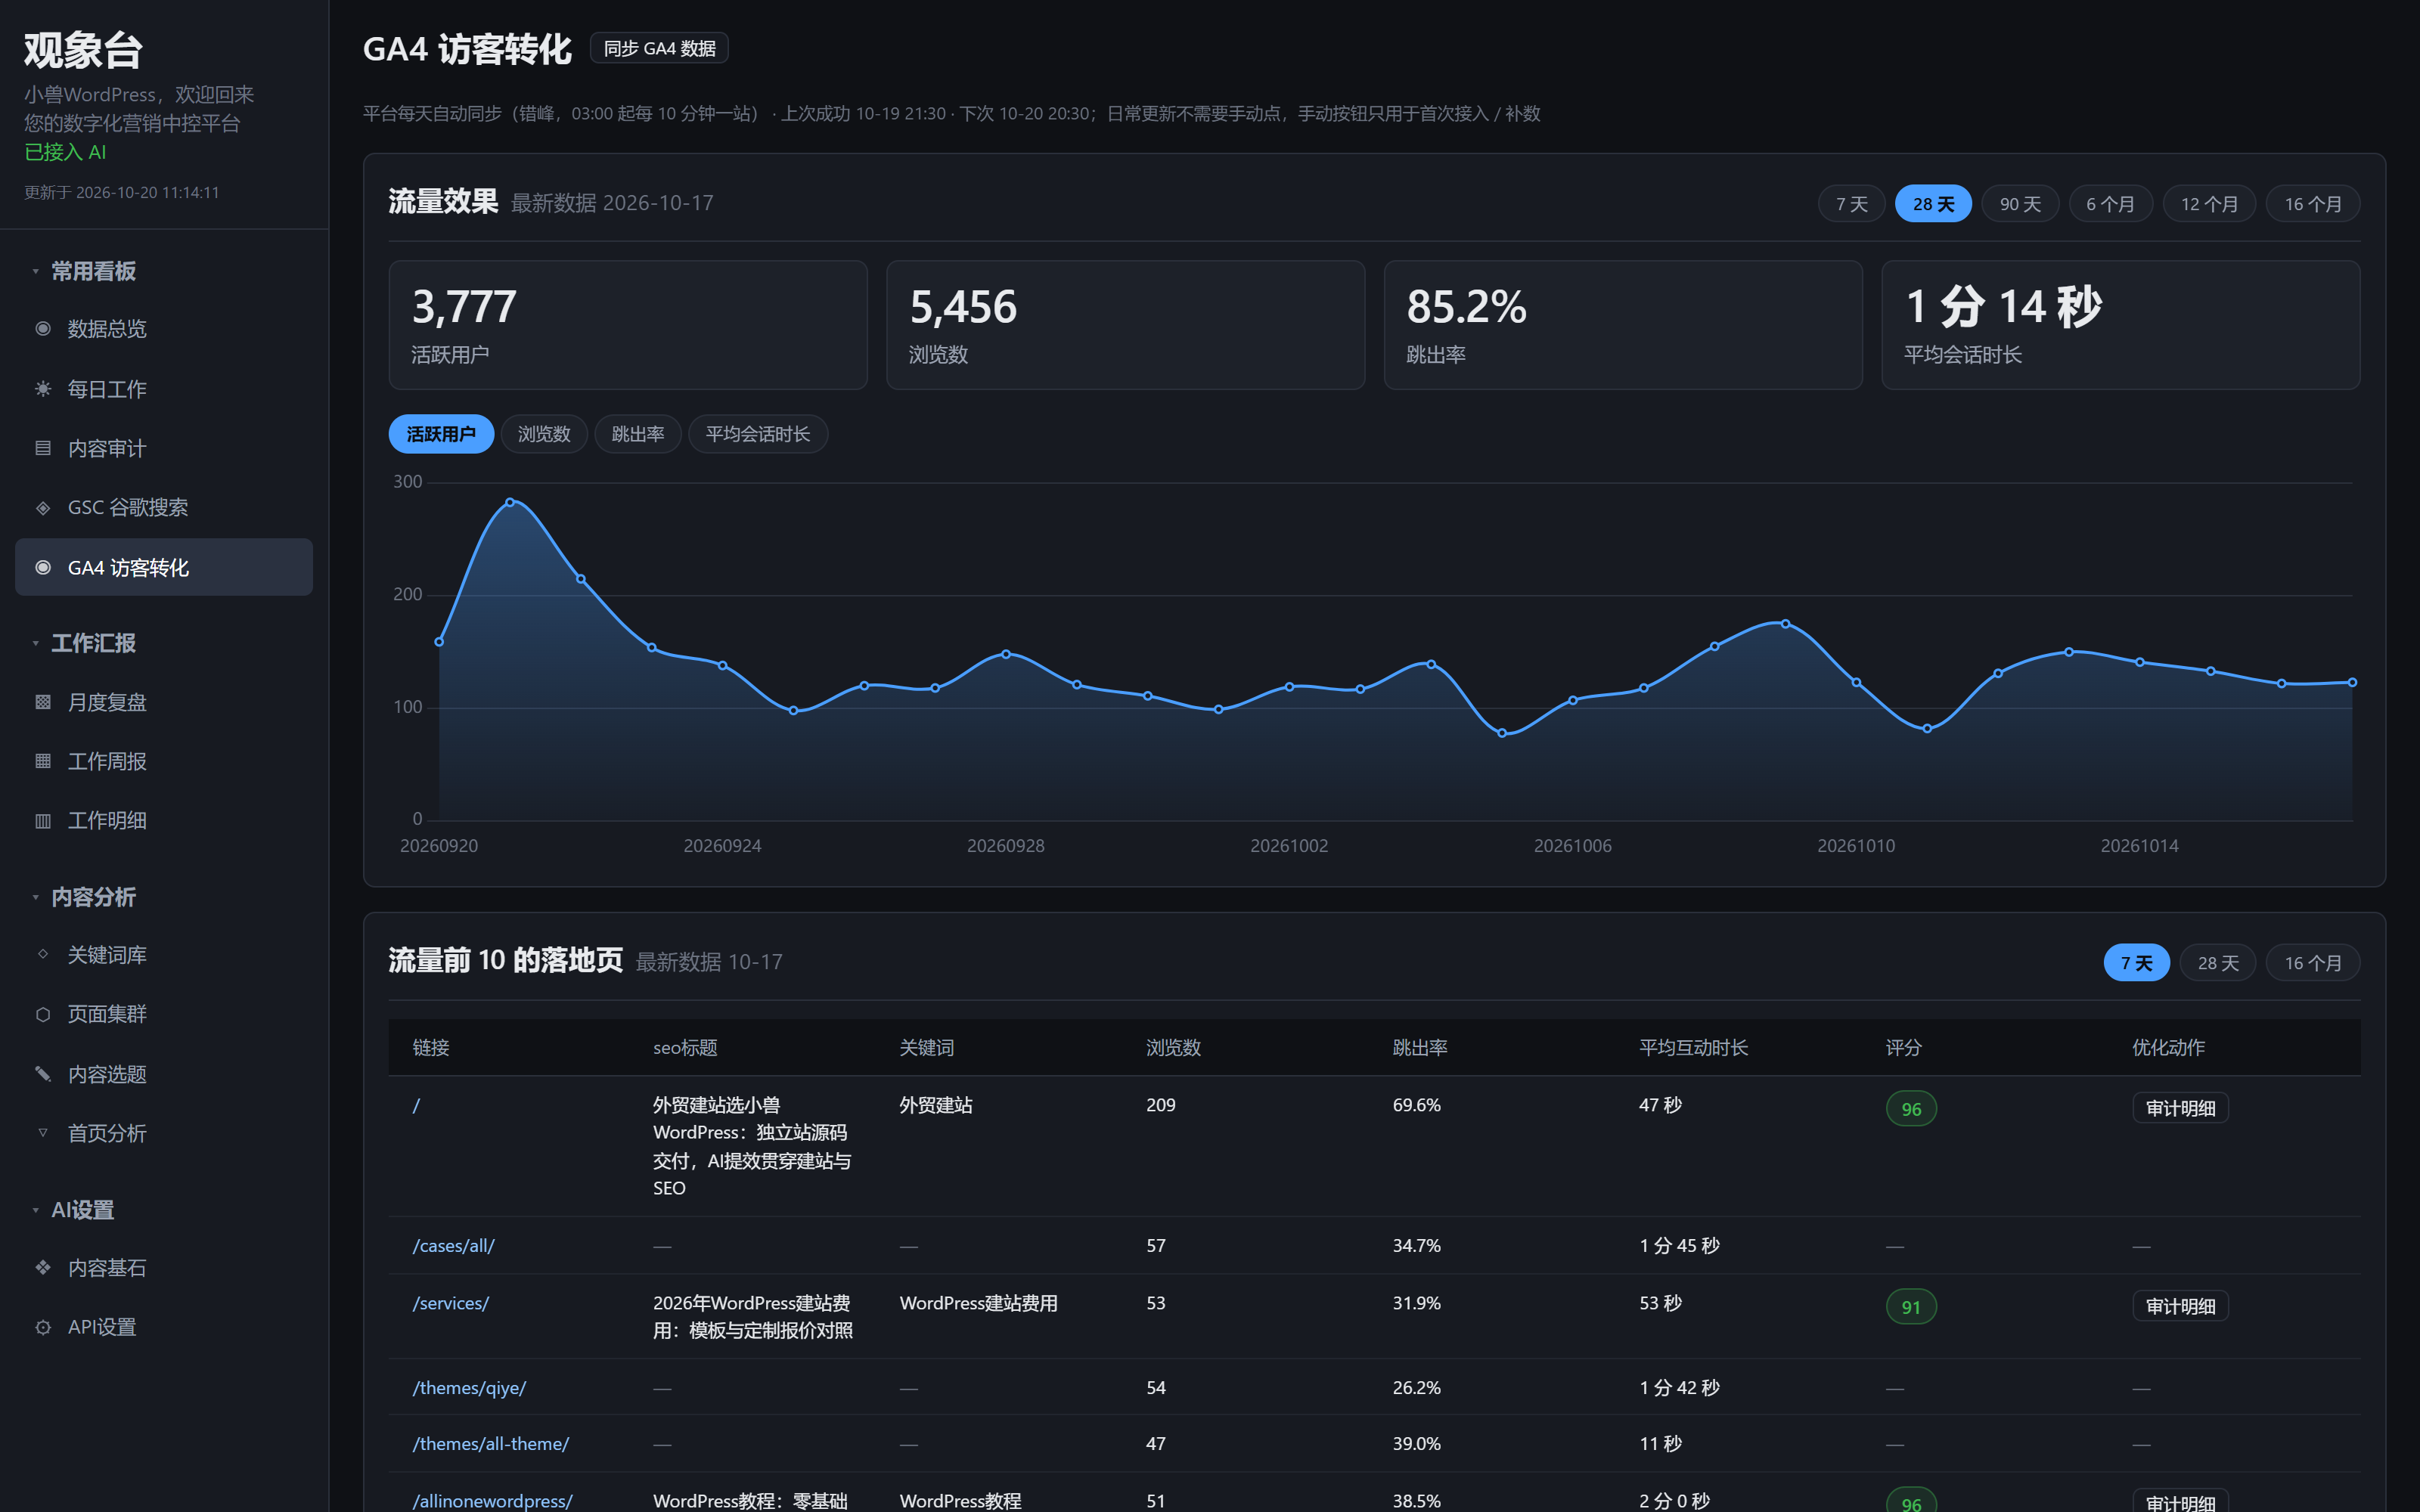Click the 首页分析 triangle icon
The height and width of the screenshot is (1512, 2420).
(43, 1133)
